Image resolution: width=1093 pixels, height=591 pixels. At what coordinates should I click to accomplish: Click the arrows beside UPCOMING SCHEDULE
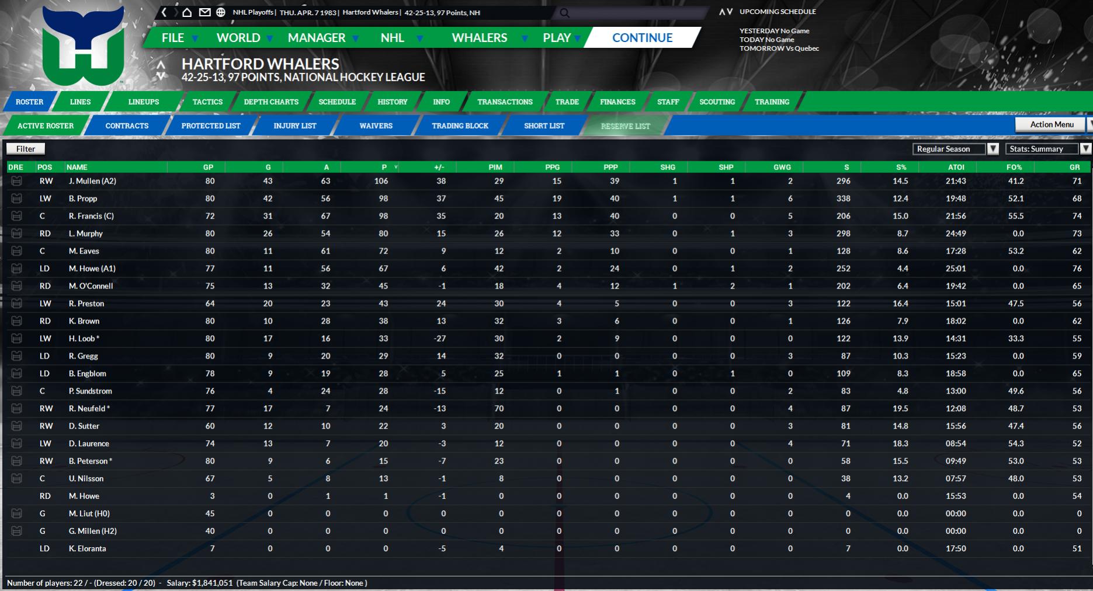[726, 12]
